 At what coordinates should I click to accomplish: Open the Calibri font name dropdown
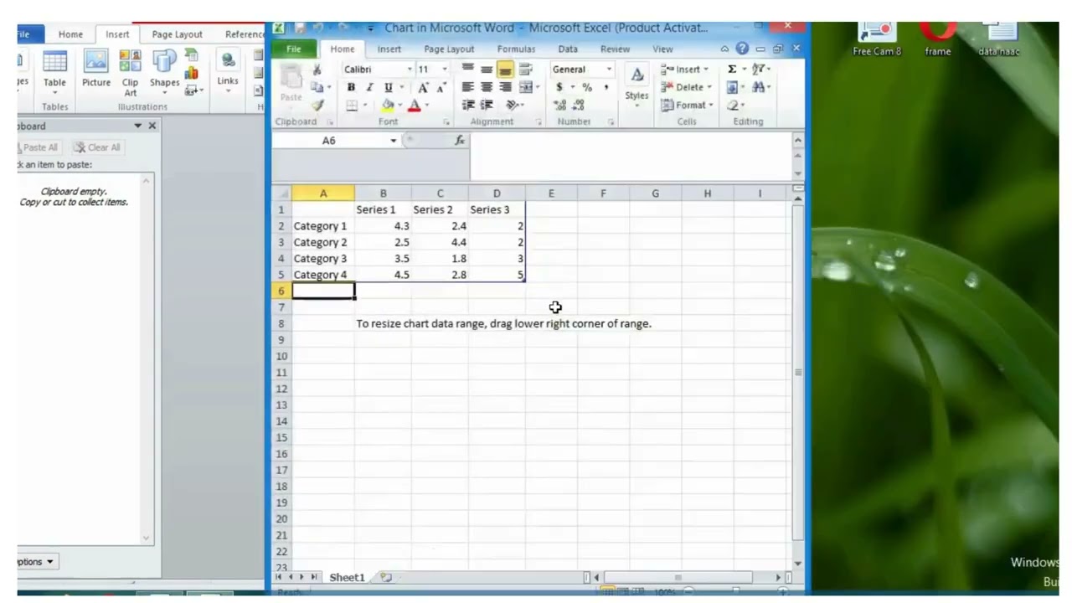(410, 70)
